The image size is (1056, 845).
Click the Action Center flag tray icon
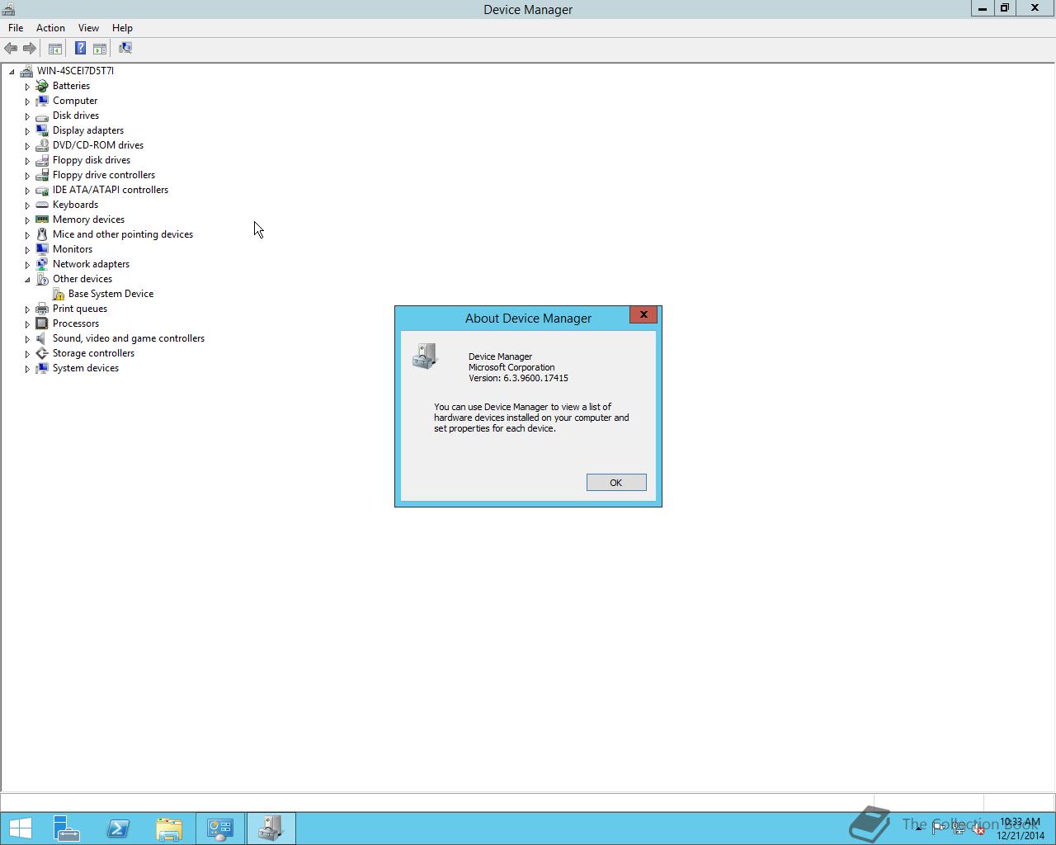tap(939, 828)
